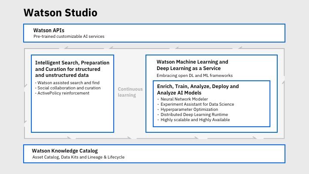Select 'Hyperparameter Optimization' bullet

[x=188, y=109]
